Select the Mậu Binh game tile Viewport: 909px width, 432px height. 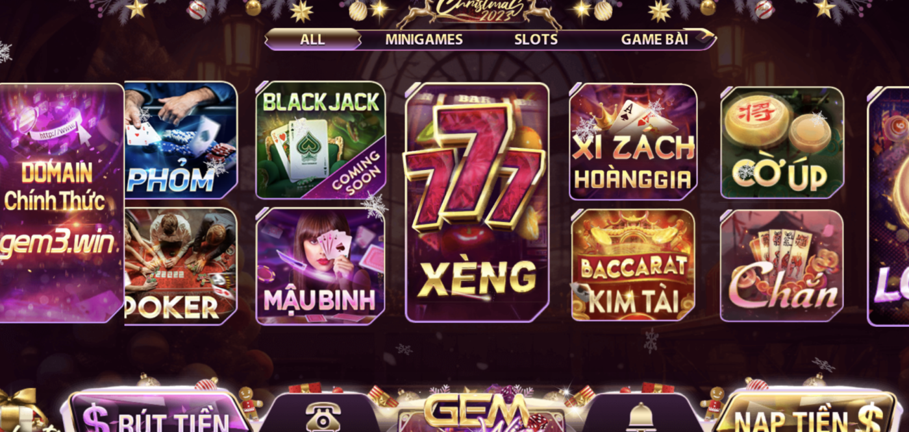coord(321,266)
